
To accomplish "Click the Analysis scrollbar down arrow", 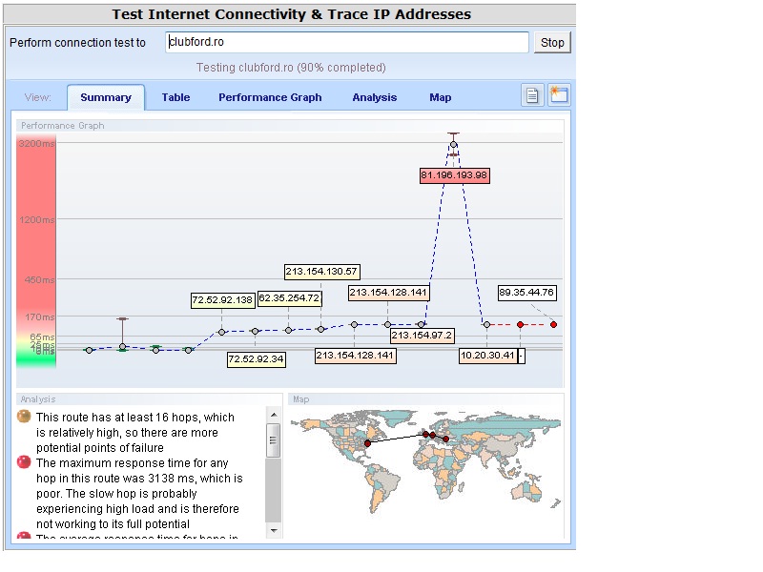I will tap(275, 529).
